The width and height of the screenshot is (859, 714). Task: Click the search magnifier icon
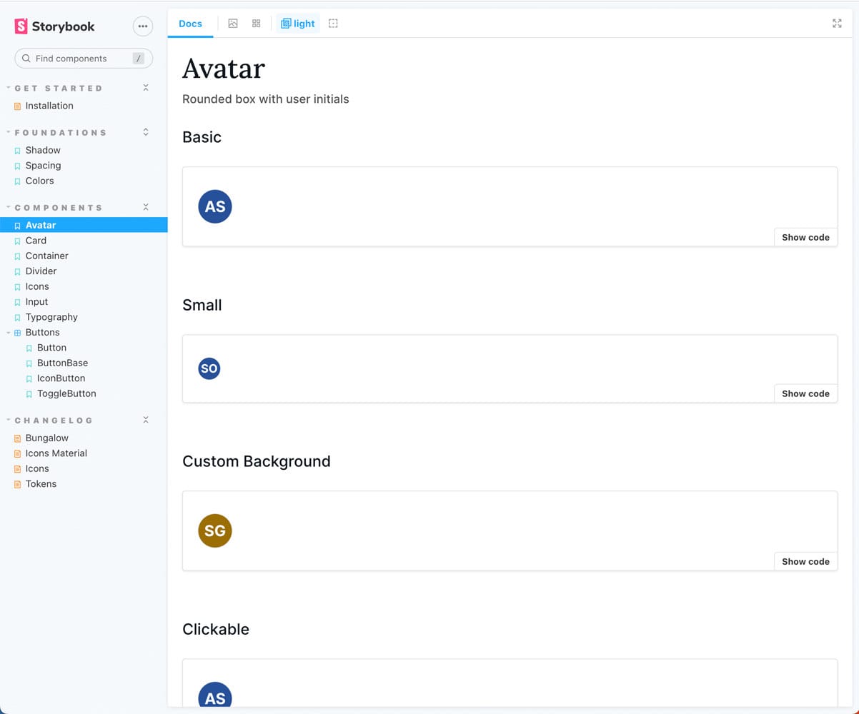coord(26,59)
